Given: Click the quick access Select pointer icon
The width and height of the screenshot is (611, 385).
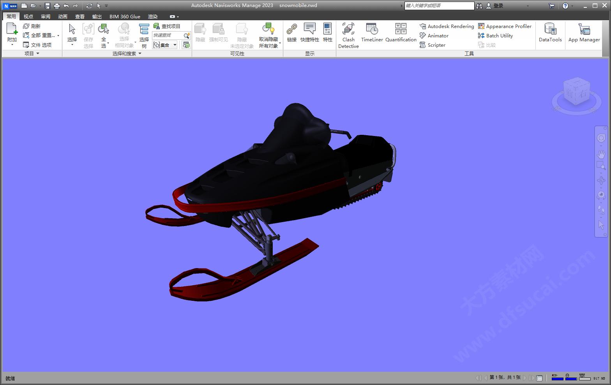Looking at the screenshot, I should (x=99, y=6).
